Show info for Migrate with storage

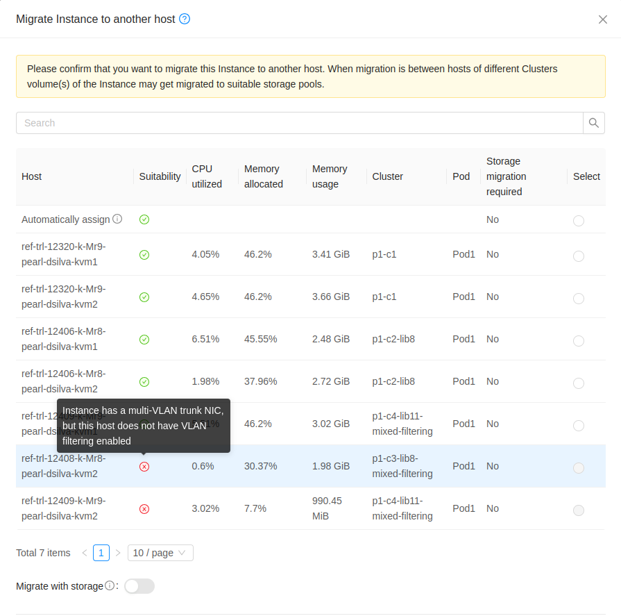tap(110, 585)
